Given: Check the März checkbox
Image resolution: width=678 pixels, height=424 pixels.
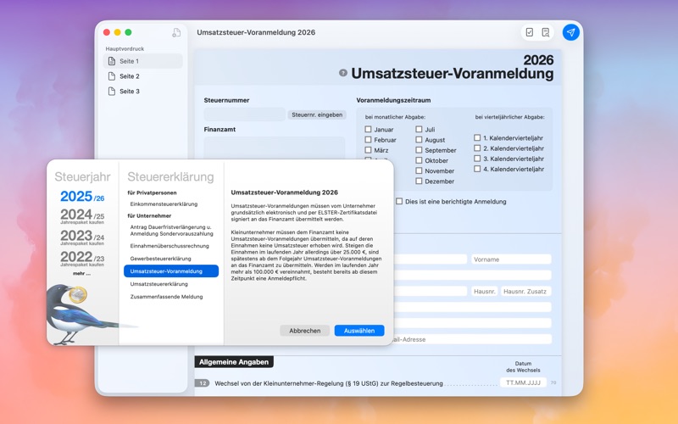Looking at the screenshot, I should pyautogui.click(x=368, y=150).
